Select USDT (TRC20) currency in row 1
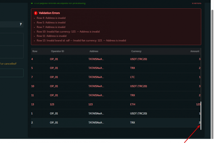 pos(139,113)
